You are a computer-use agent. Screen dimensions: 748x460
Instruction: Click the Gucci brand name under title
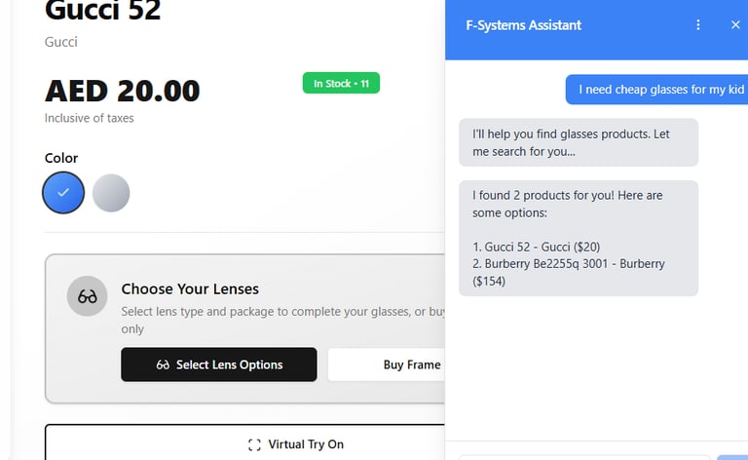pos(61,42)
